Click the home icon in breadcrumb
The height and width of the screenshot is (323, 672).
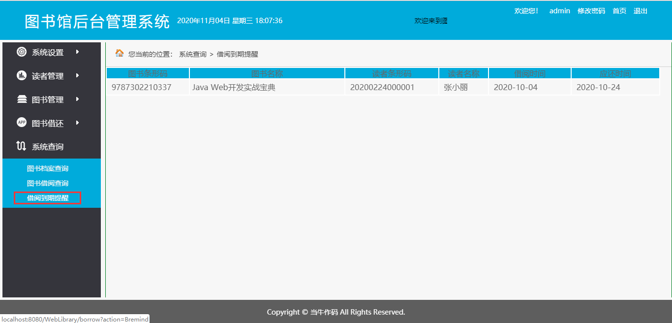[120, 53]
